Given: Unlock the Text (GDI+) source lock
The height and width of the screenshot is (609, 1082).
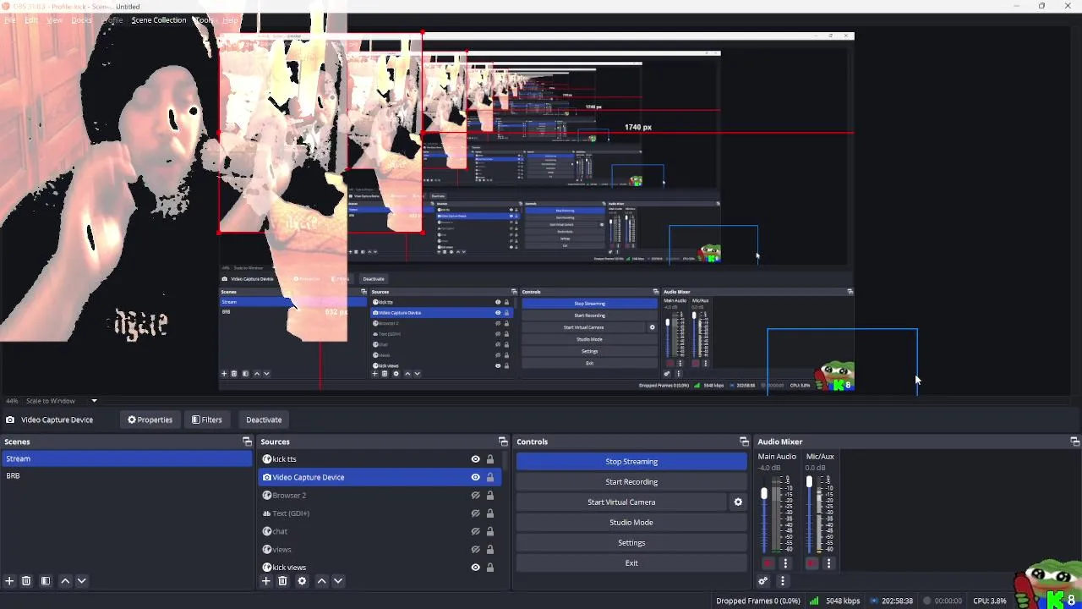Looking at the screenshot, I should [x=489, y=513].
